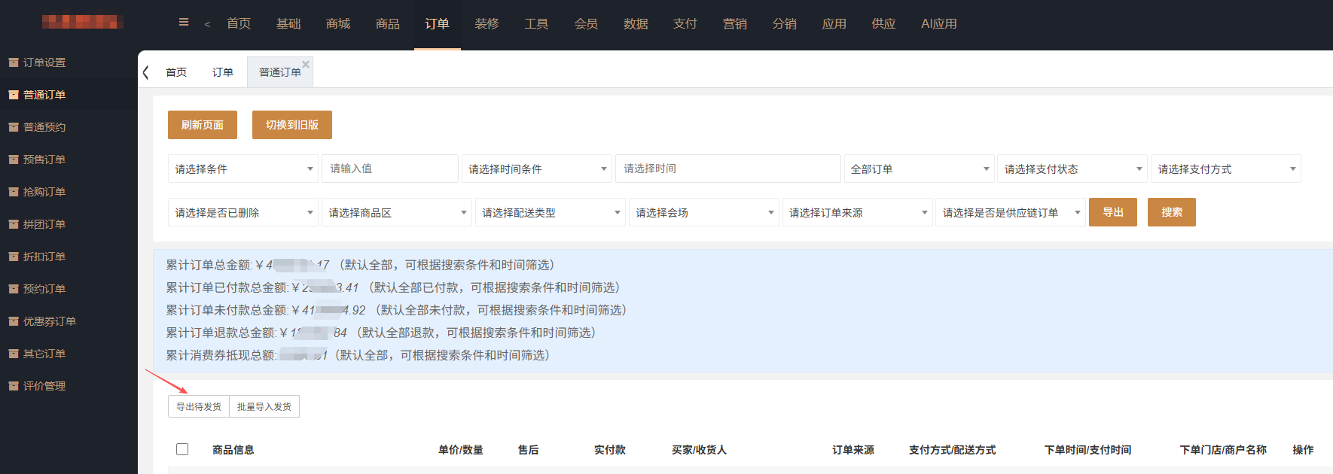Screen dimensions: 1333x474
Task: Open the 请选择订单来源 dropdown
Action: 857,213
